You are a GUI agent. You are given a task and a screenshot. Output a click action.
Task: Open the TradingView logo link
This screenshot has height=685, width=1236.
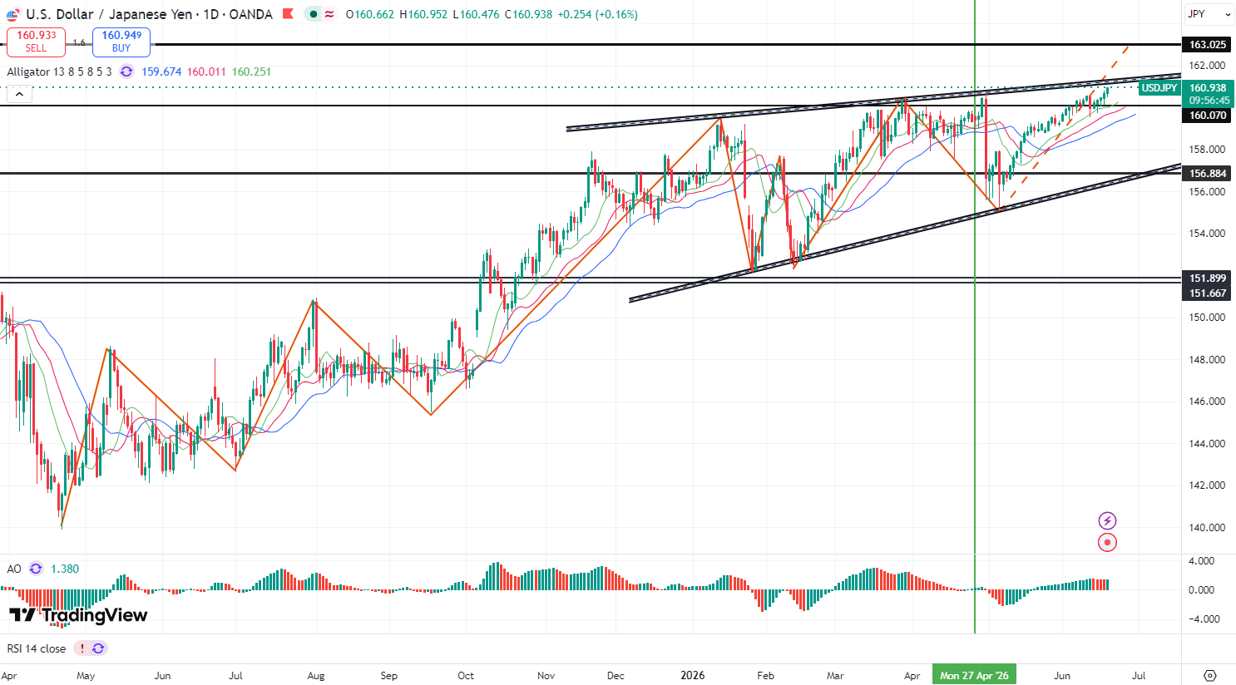(78, 615)
